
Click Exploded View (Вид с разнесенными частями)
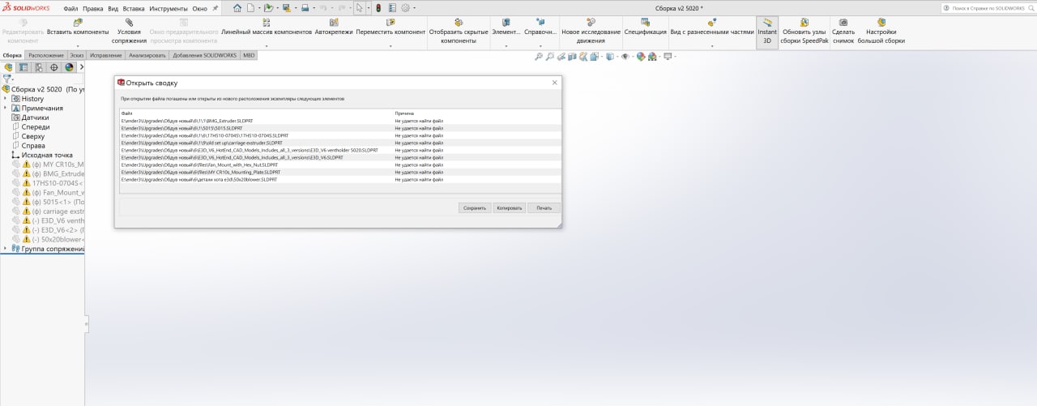click(712, 28)
